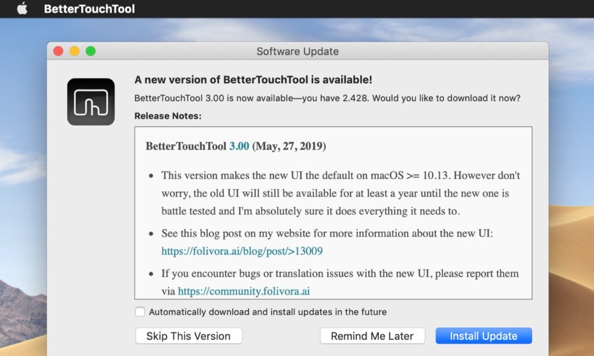Image resolution: width=594 pixels, height=356 pixels.
Task: Click the green zoom button on the dialog
Action: 89,50
